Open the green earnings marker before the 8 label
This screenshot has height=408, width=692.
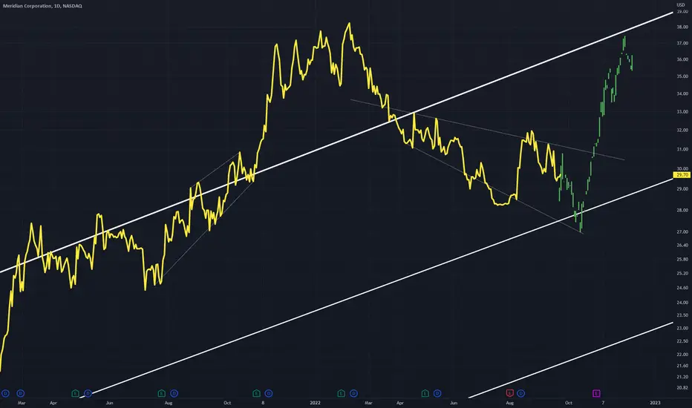pos(256,393)
